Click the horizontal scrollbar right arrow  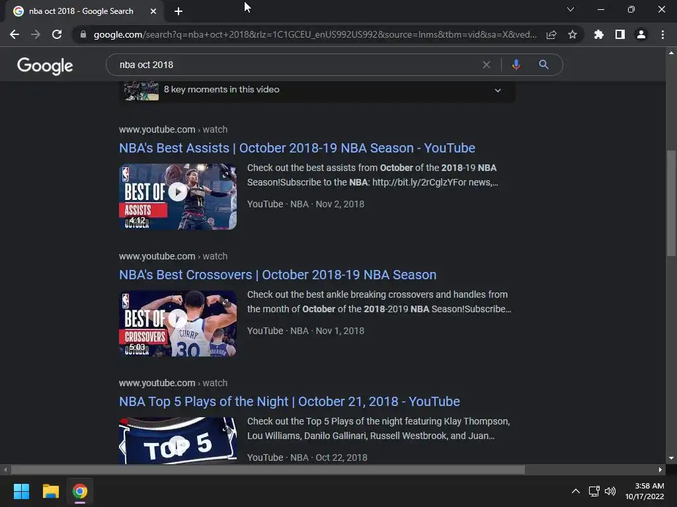click(660, 469)
